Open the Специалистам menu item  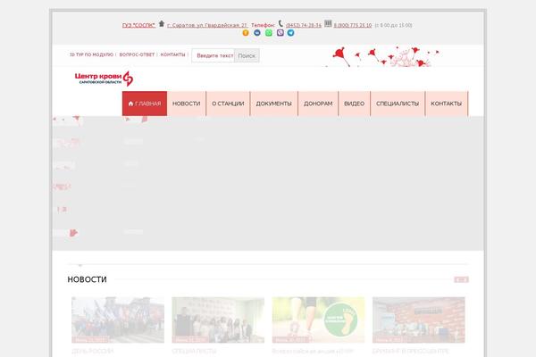398,104
